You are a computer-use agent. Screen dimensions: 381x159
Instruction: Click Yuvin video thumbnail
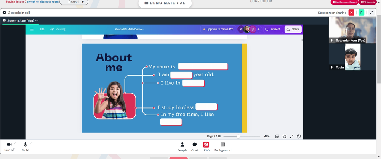[x=352, y=57]
